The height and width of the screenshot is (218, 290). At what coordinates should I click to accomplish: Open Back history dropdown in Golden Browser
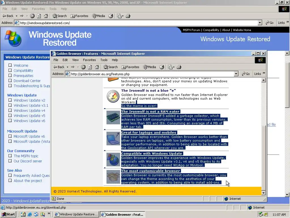[67, 67]
